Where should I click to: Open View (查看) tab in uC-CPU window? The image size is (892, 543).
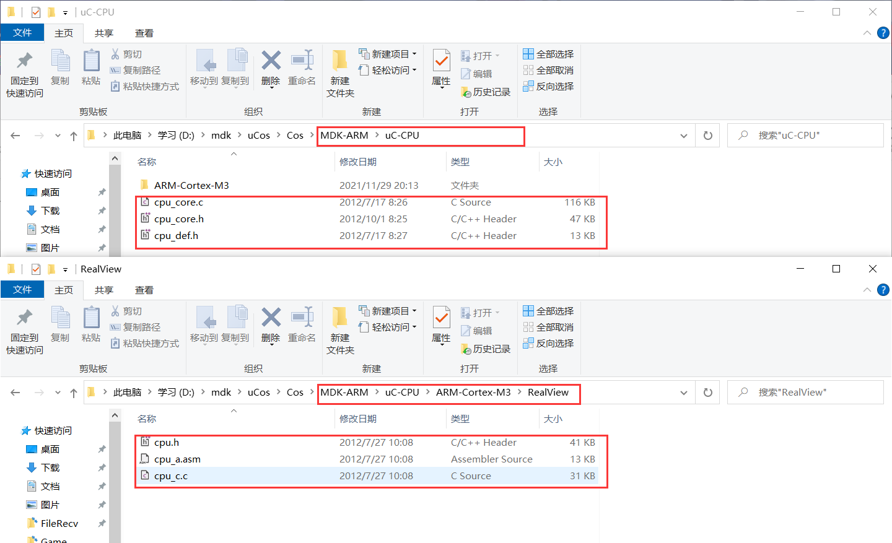144,33
